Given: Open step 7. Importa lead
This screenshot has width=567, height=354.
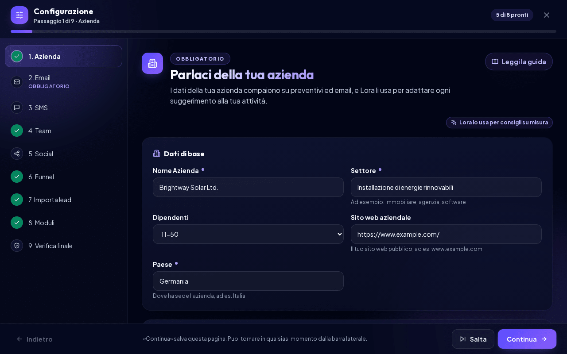Looking at the screenshot, I should (63, 200).
